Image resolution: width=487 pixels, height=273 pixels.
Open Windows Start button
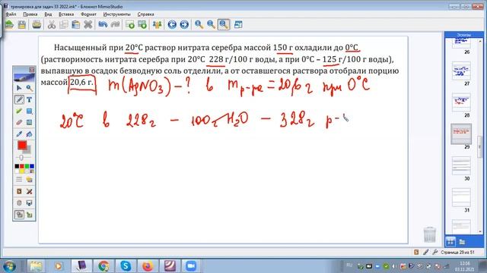(9, 266)
